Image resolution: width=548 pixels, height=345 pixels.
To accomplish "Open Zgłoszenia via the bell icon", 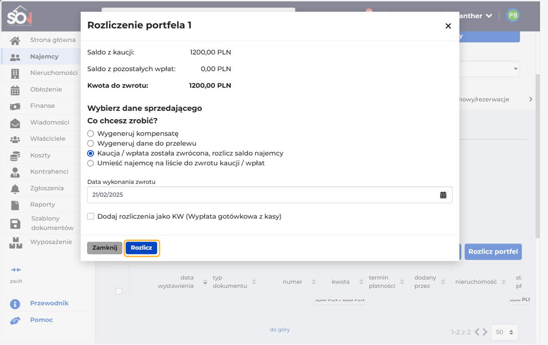I will pyautogui.click(x=15, y=188).
